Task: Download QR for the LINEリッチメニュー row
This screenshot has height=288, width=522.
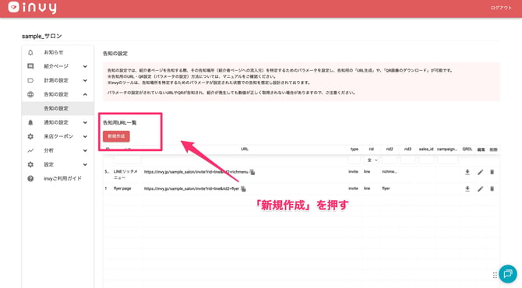Action: point(467,172)
